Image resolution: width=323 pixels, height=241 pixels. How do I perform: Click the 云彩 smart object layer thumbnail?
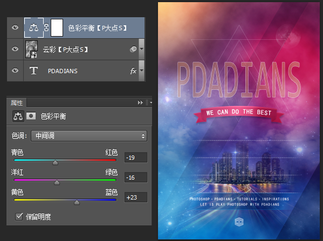pyautogui.click(x=31, y=49)
